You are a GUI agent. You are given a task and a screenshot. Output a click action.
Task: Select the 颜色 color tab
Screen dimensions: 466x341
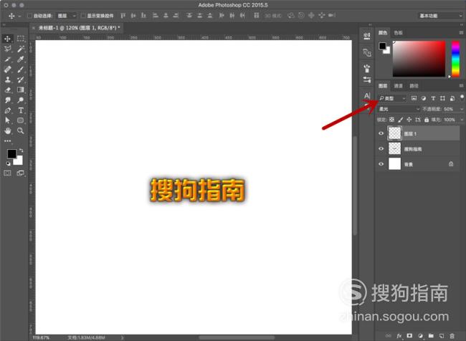[x=383, y=33]
